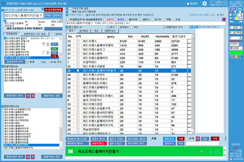This screenshot has height=162, width=244.
Task: Click help icon left of N 검색제한해제 button
Action: [x=43, y=9]
